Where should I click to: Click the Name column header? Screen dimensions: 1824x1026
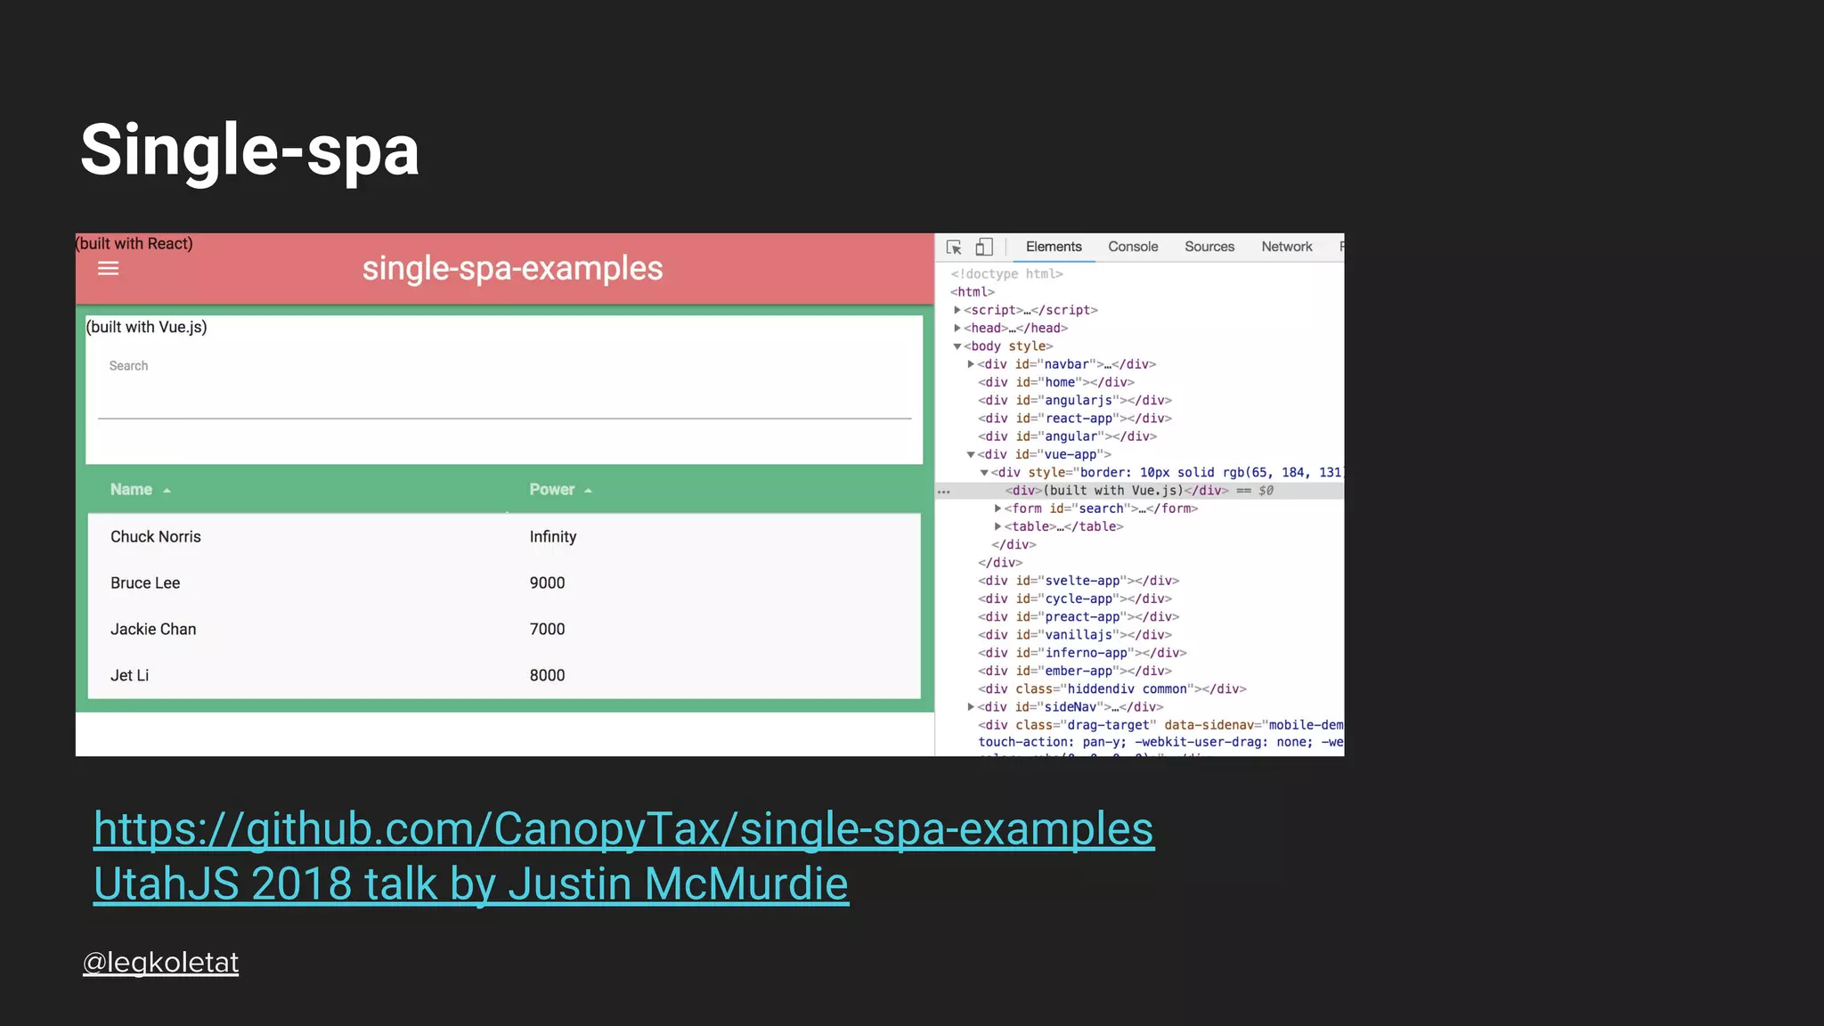pos(131,490)
